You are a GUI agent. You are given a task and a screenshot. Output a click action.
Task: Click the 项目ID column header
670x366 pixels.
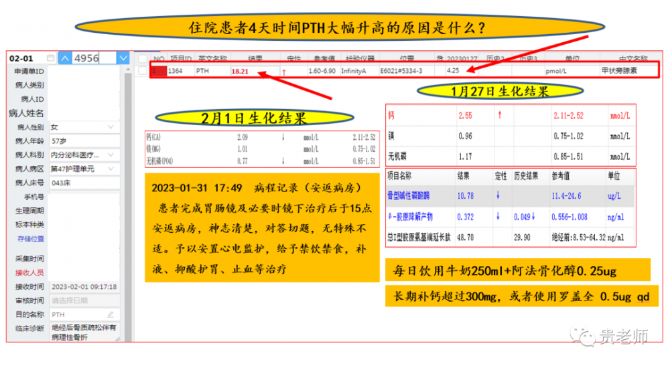(x=180, y=58)
